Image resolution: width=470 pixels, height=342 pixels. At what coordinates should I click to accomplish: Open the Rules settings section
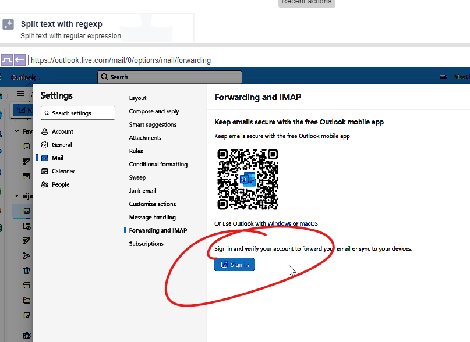(136, 151)
